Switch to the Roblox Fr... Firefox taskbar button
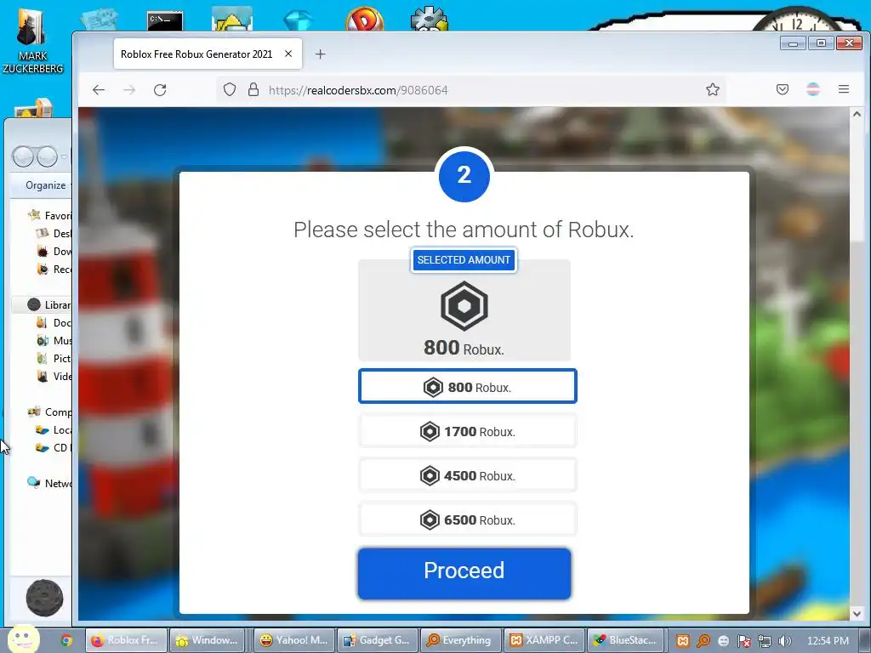Viewport: 871px width, 653px height. 126,640
